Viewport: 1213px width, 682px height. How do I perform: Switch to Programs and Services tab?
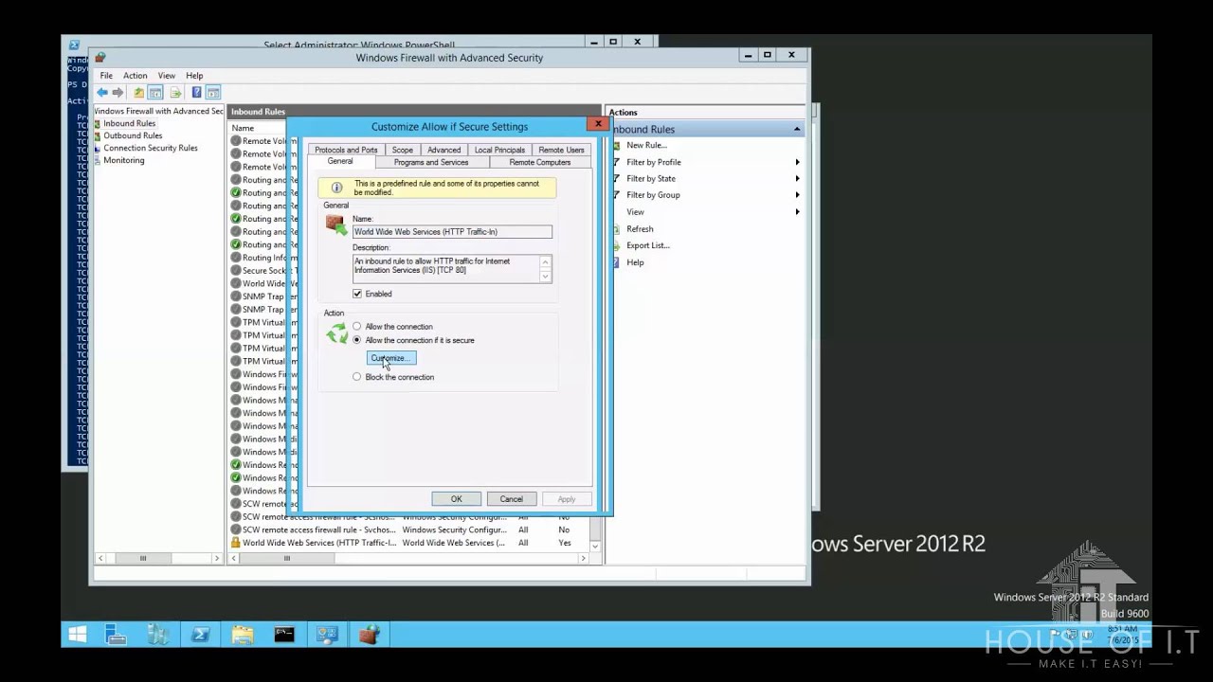coord(431,162)
